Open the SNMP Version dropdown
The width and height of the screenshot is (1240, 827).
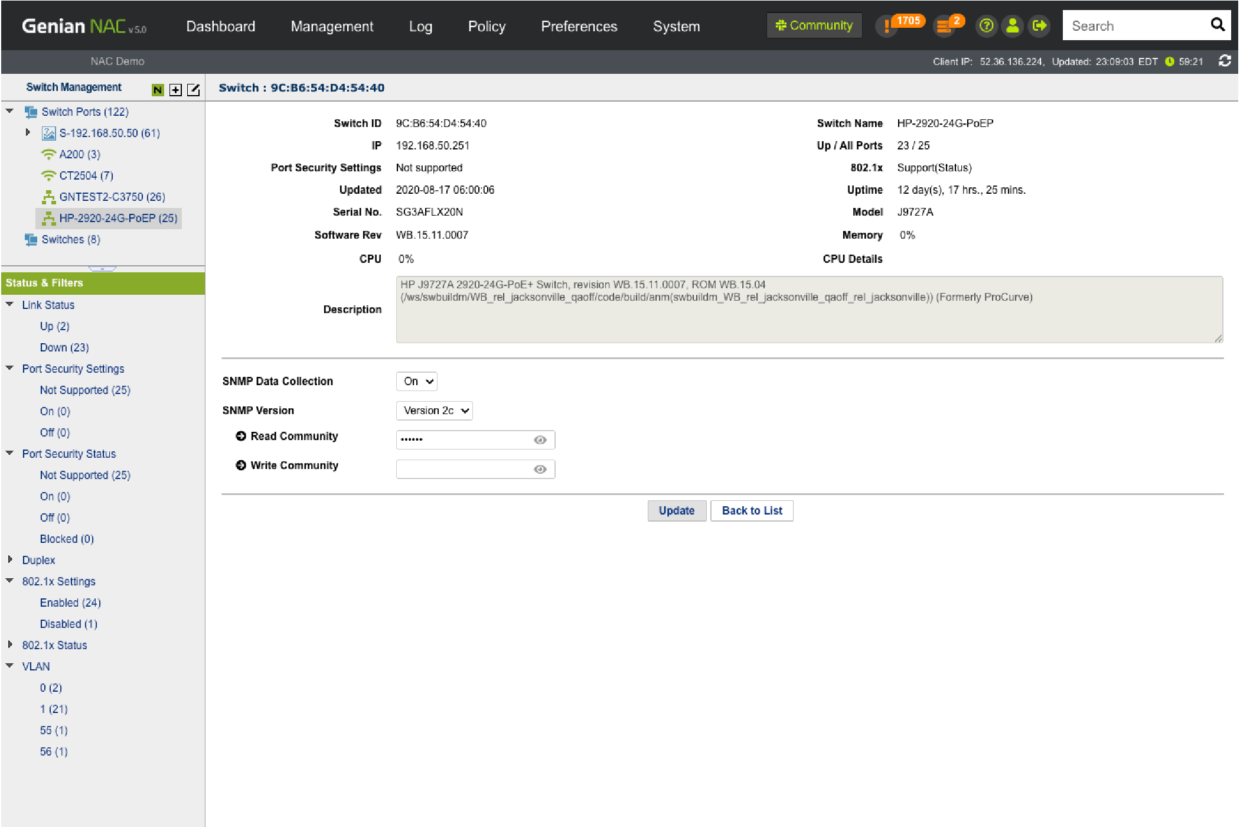pos(435,411)
